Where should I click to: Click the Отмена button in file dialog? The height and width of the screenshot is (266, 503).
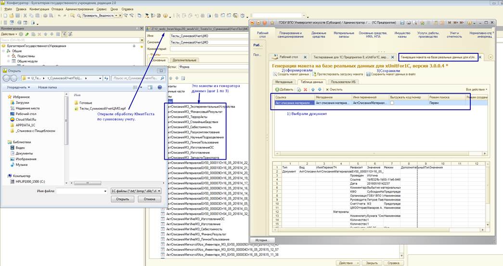tap(149, 199)
